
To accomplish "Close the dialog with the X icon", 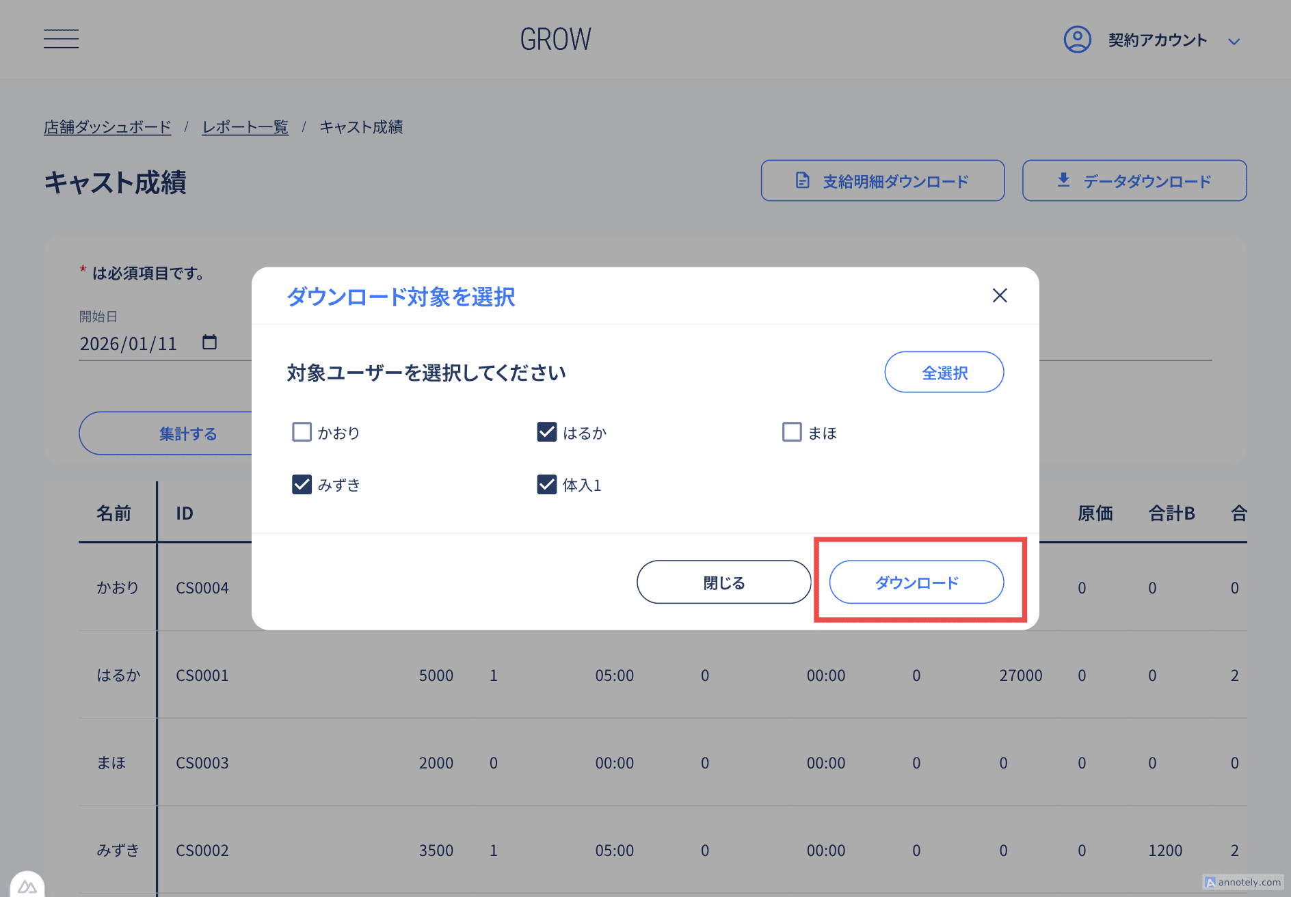I will [x=1000, y=295].
